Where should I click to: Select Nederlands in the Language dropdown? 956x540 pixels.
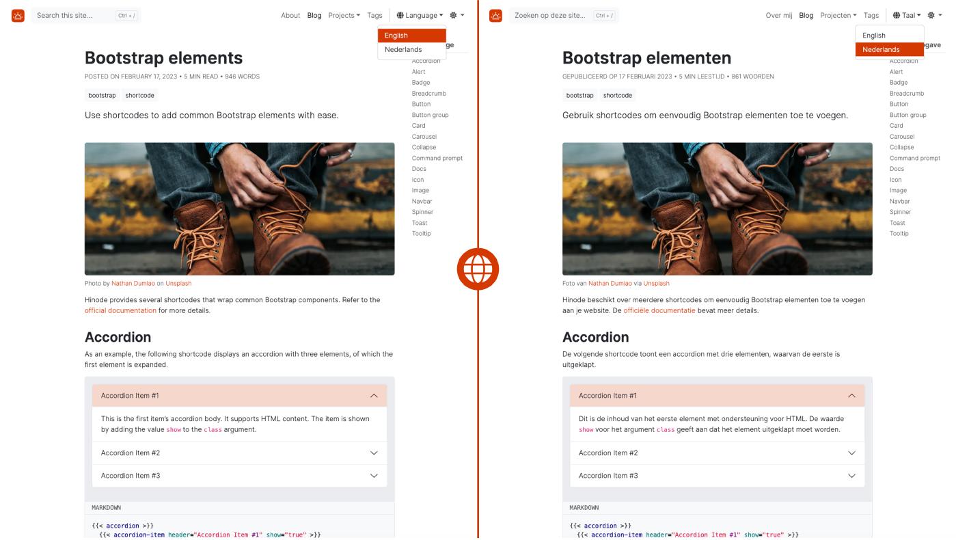click(x=403, y=50)
